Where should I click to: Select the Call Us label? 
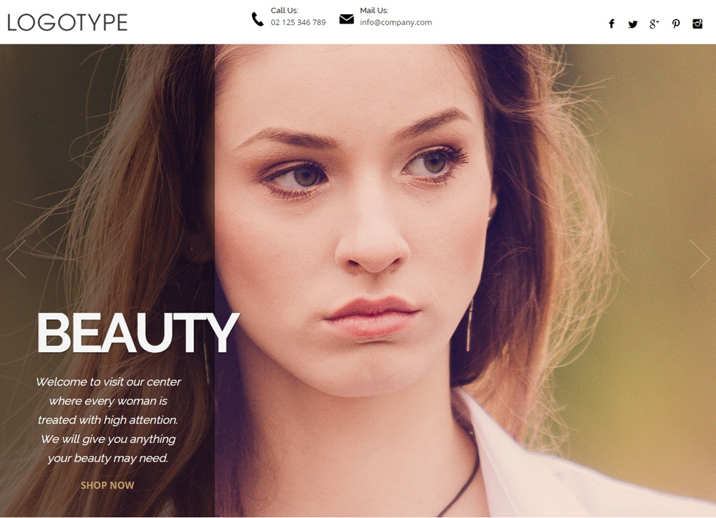click(x=284, y=10)
